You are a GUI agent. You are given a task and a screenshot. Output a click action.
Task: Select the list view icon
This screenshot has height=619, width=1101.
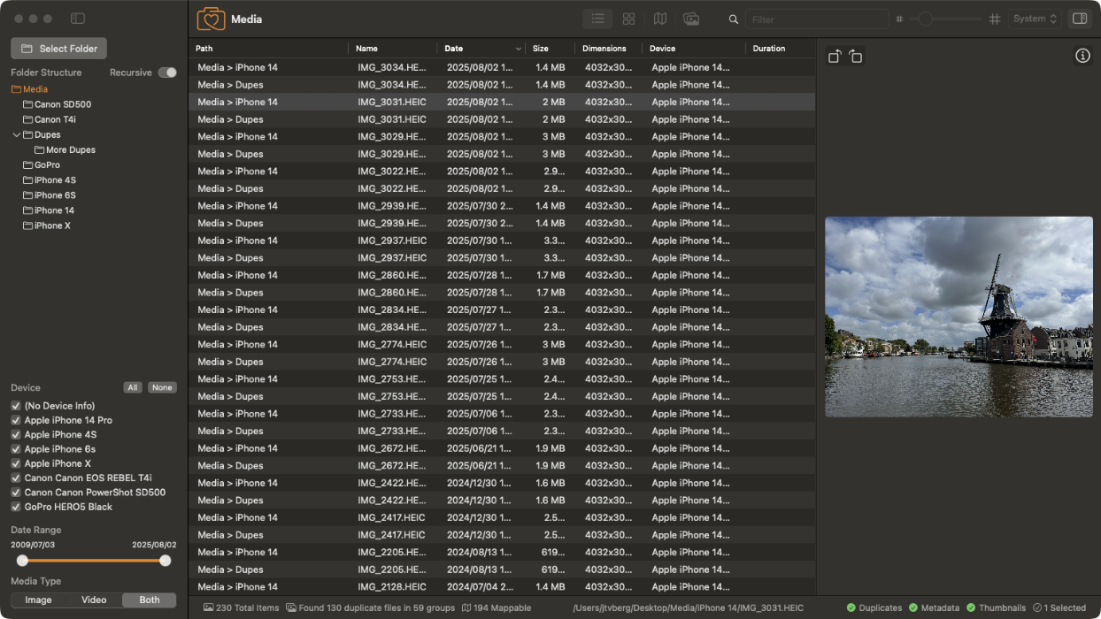(x=597, y=18)
